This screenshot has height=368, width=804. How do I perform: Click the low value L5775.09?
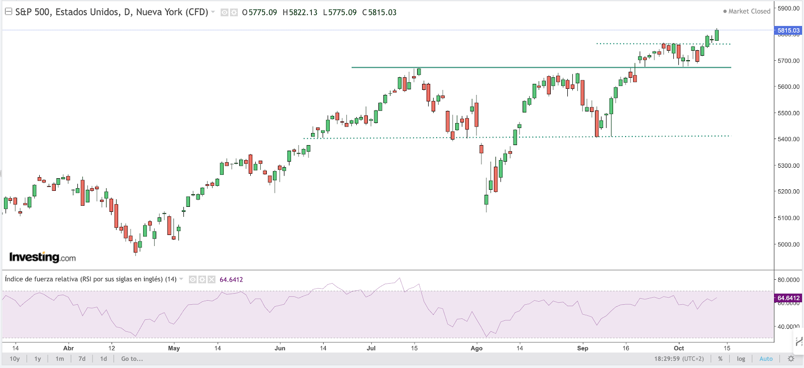pyautogui.click(x=340, y=13)
